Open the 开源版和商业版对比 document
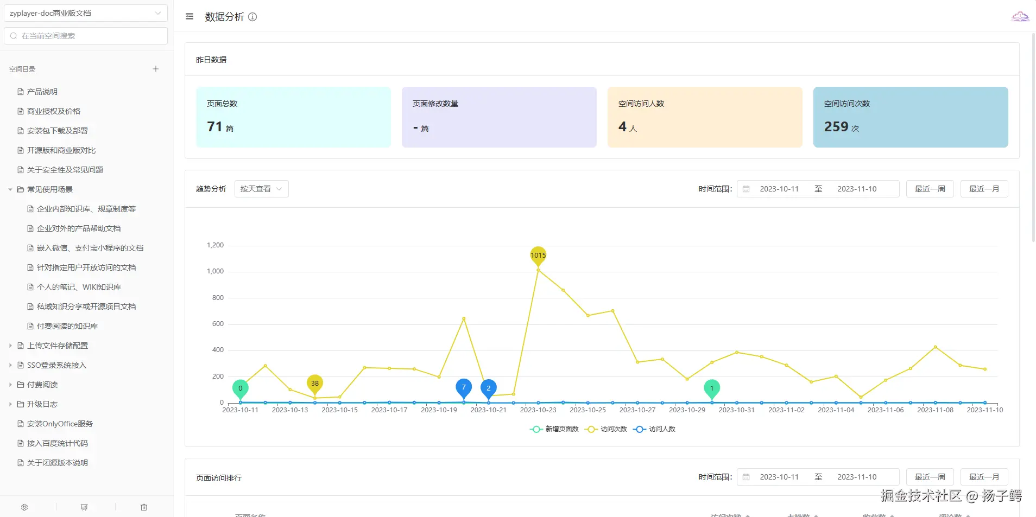Screen dimensions: 1036x517 (x=61, y=150)
